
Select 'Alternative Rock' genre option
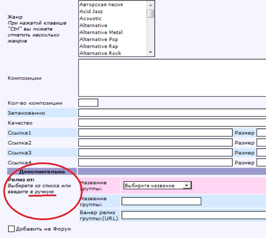tap(100, 53)
